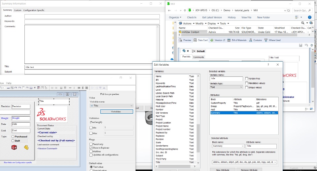317x171 pixels.
Task: Maximize the card editor inner window
Action: pyautogui.click(x=67, y=94)
